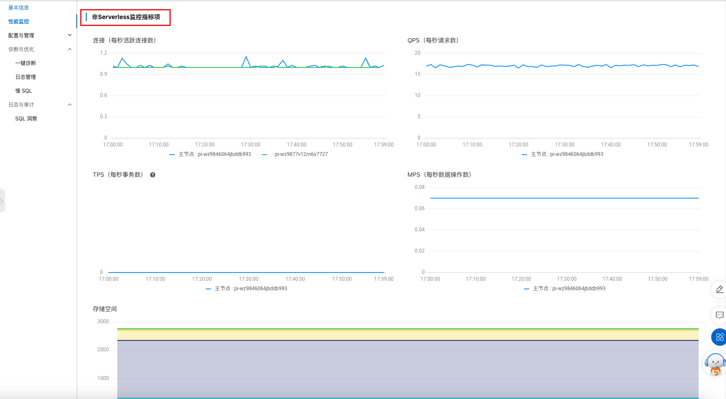Click the chevron next to 日志与审计

[70, 104]
